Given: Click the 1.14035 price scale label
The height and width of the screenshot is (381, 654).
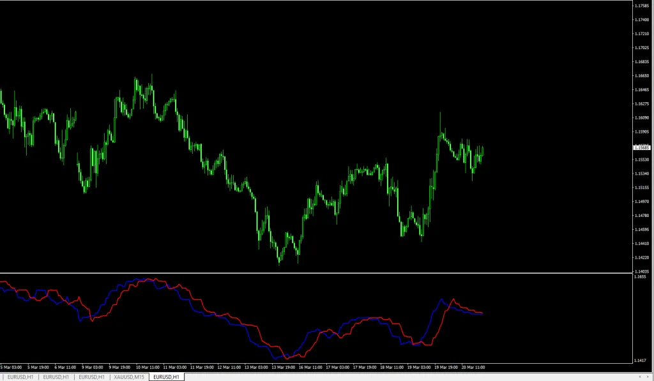Looking at the screenshot, I should 641,271.
